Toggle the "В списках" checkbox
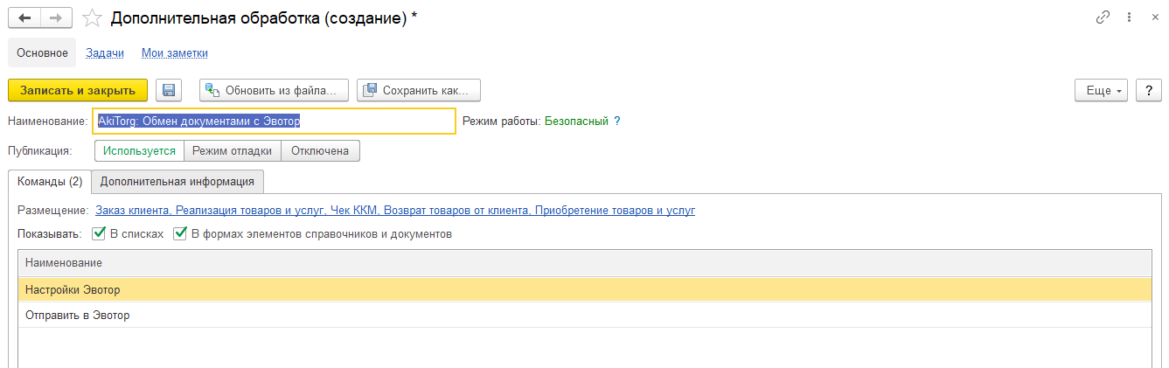 (x=99, y=233)
